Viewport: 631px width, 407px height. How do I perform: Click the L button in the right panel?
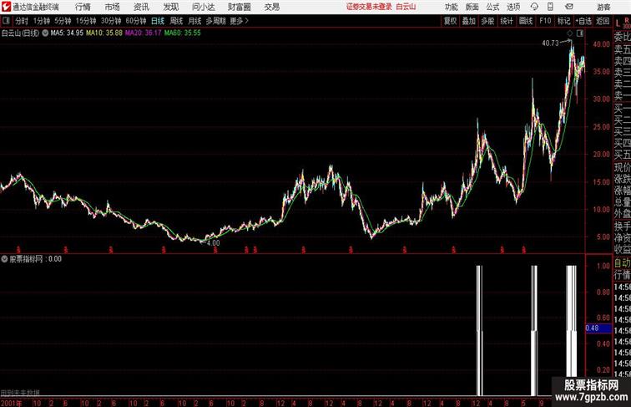tap(618, 23)
